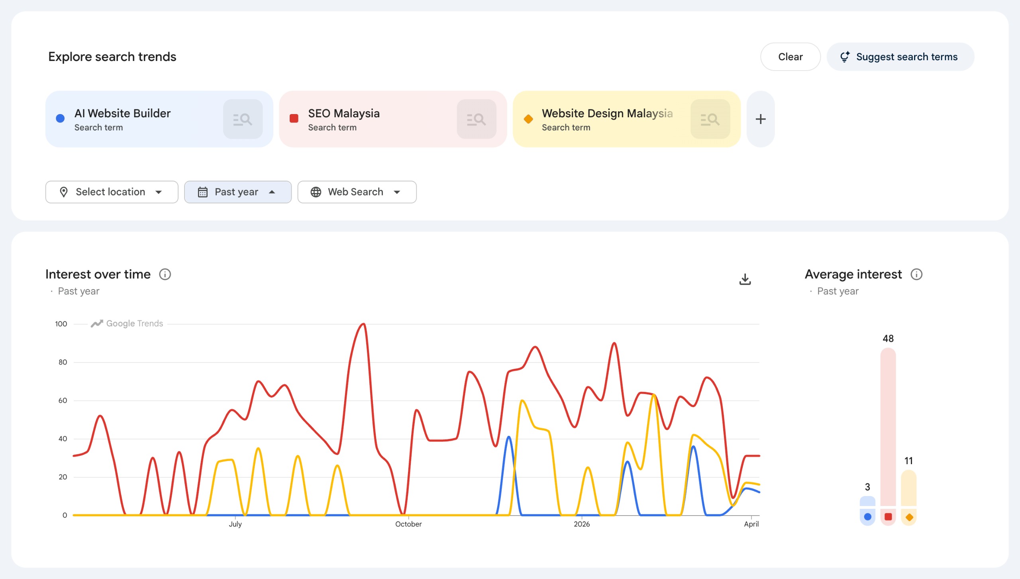The image size is (1020, 579).
Task: Edit the Website Design Malaysia term
Action: (607, 114)
